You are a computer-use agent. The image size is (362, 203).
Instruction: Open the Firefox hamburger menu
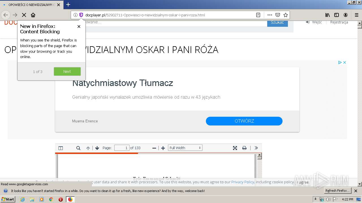click(356, 15)
